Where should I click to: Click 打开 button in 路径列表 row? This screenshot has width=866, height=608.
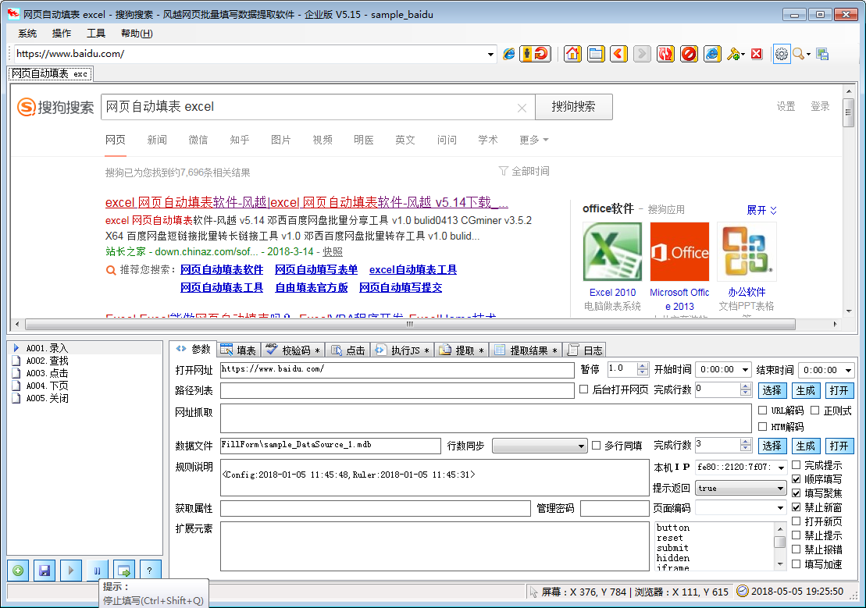pyautogui.click(x=839, y=390)
